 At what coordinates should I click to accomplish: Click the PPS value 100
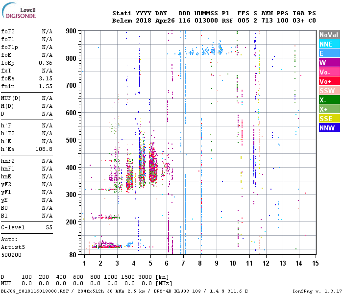coord(283,21)
